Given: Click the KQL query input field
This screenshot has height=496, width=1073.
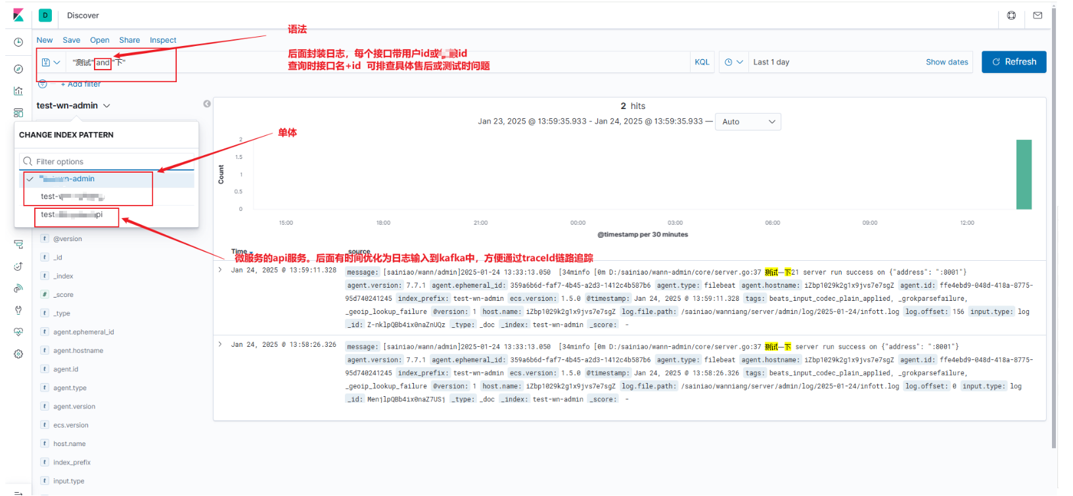Looking at the screenshot, I should click(x=378, y=62).
